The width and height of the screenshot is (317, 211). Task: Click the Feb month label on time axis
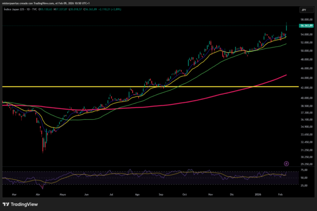click(x=280, y=194)
